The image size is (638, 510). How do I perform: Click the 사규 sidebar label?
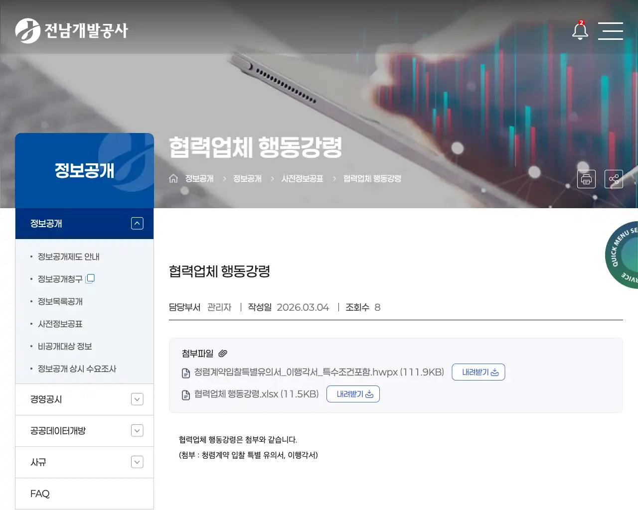point(38,462)
